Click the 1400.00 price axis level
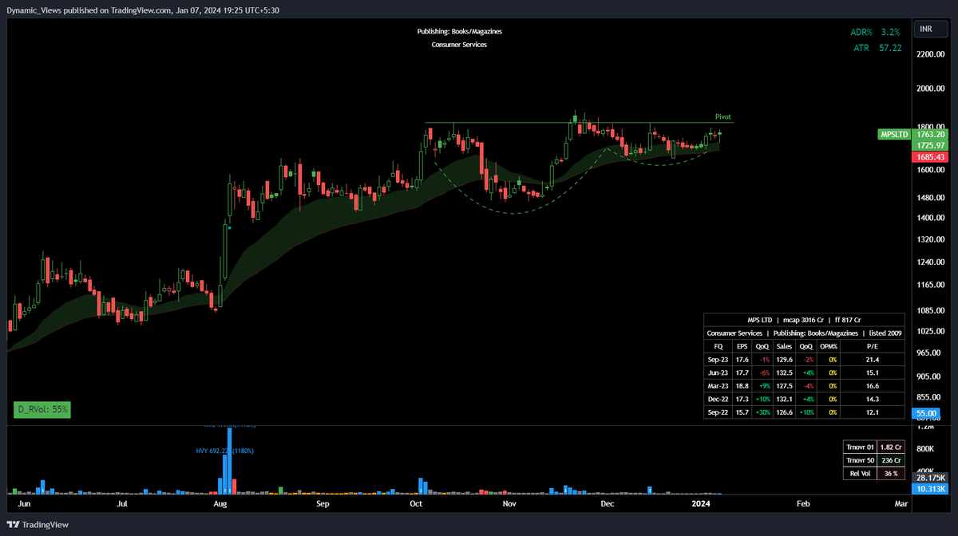Image resolution: width=958 pixels, height=536 pixels. [932, 218]
